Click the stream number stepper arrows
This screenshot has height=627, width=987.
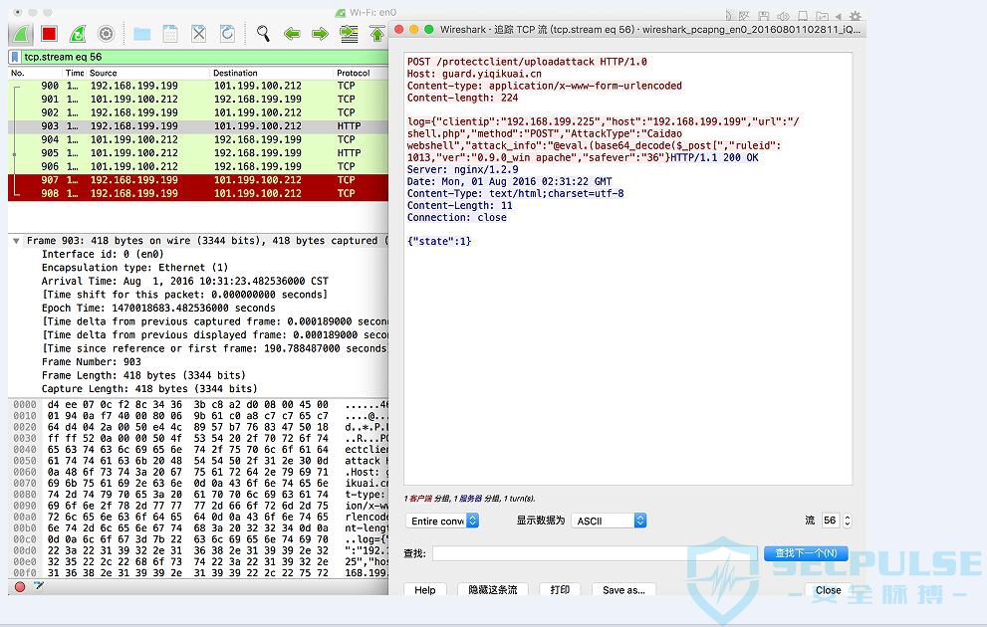[848, 521]
